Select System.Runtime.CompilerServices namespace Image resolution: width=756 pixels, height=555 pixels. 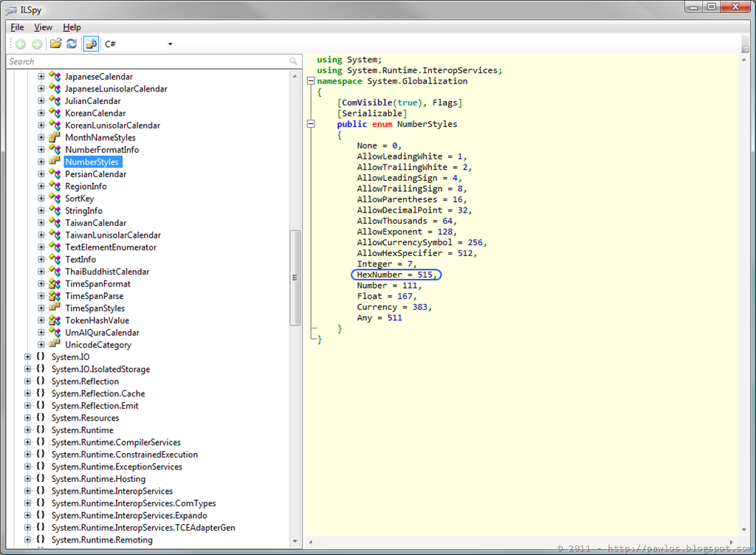(116, 442)
